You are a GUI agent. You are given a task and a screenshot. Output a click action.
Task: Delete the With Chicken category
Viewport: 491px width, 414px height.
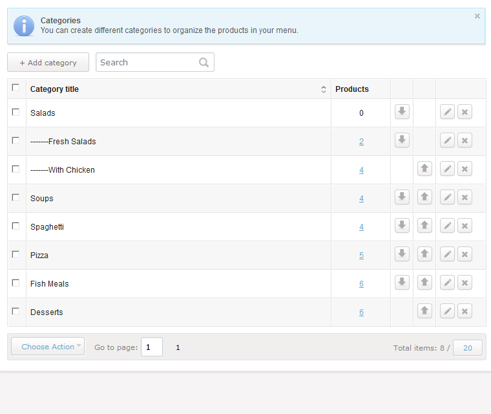point(465,169)
